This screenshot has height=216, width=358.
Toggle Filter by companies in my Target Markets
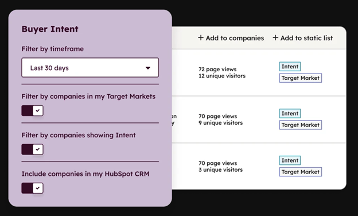(33, 111)
